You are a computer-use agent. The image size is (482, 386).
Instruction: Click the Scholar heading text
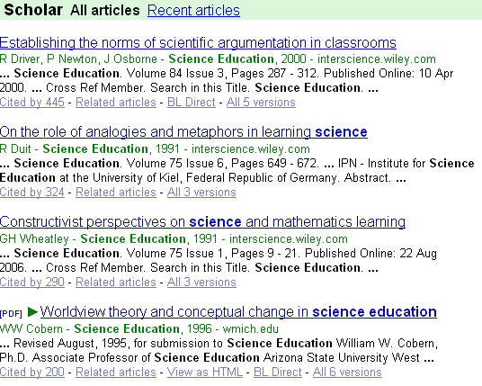[33, 10]
